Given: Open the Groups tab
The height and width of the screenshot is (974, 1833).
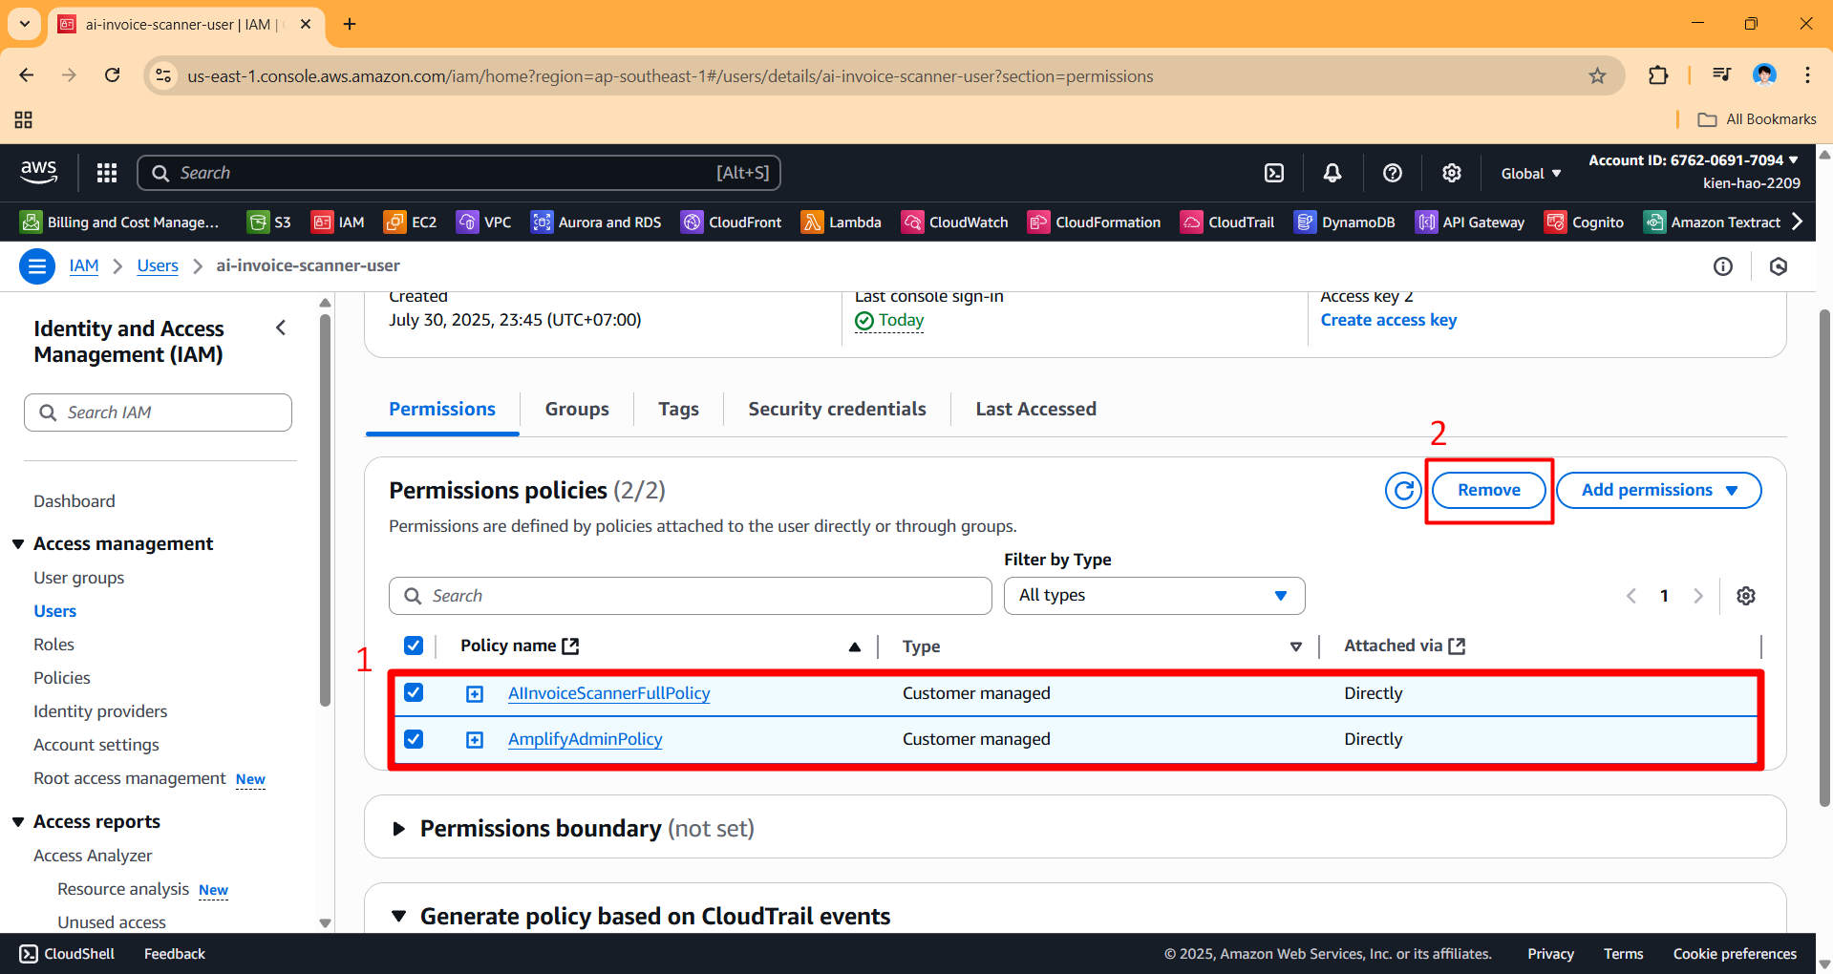Looking at the screenshot, I should click(x=576, y=409).
